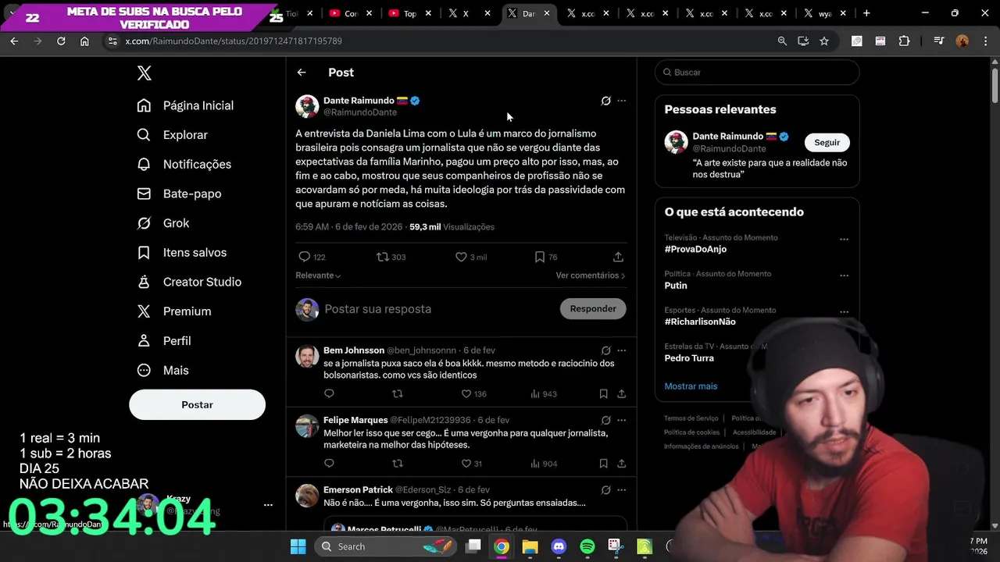View the 904 views stats on Felipe Marques's reply
The image size is (1000, 562).
point(543,464)
